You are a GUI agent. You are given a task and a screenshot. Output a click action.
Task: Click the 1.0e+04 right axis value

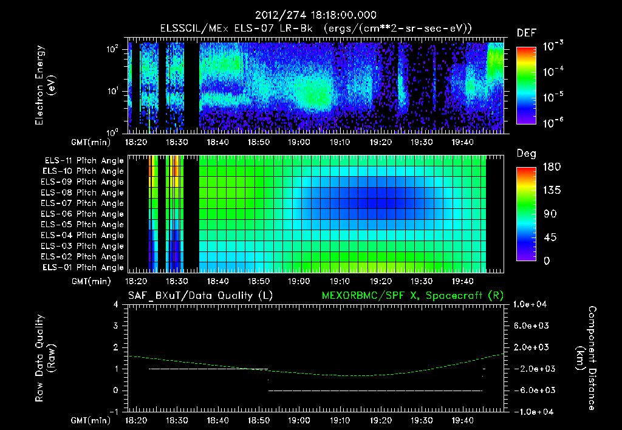pyautogui.click(x=530, y=304)
